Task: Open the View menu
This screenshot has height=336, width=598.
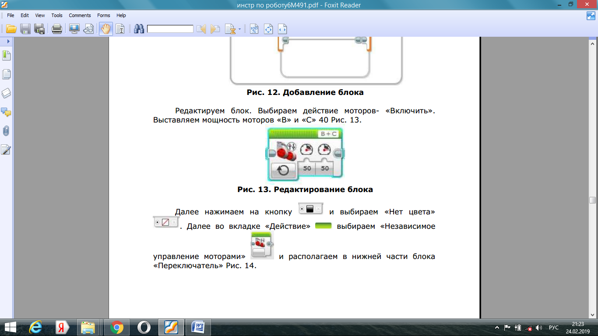Action: pos(40,15)
